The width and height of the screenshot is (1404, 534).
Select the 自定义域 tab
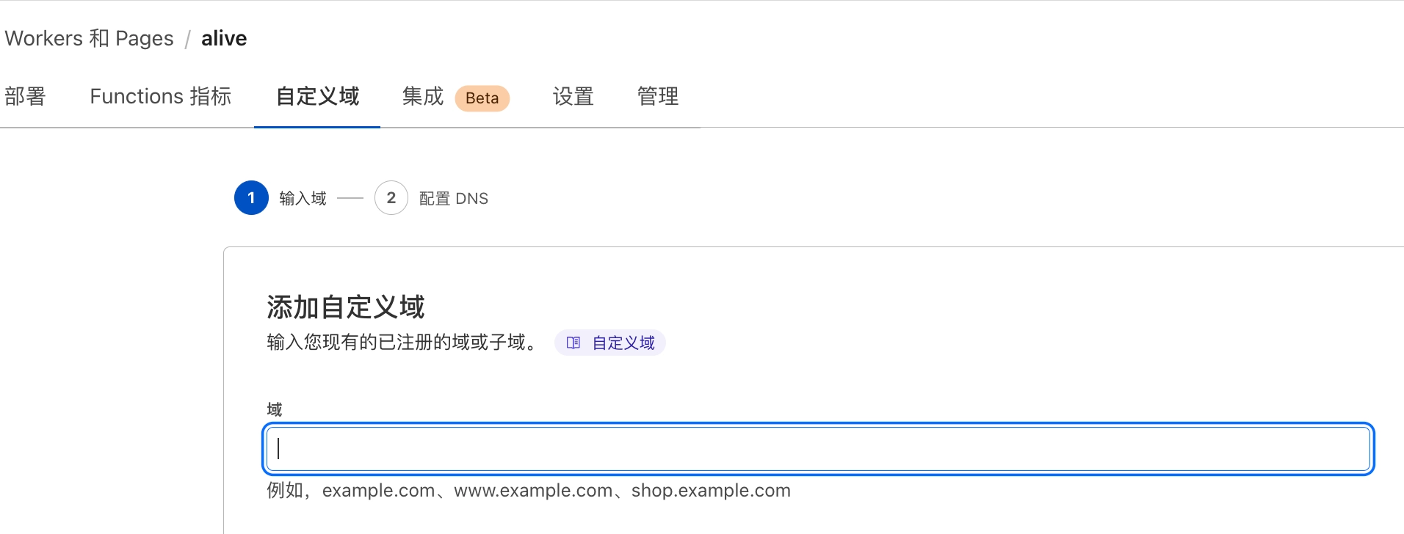317,96
